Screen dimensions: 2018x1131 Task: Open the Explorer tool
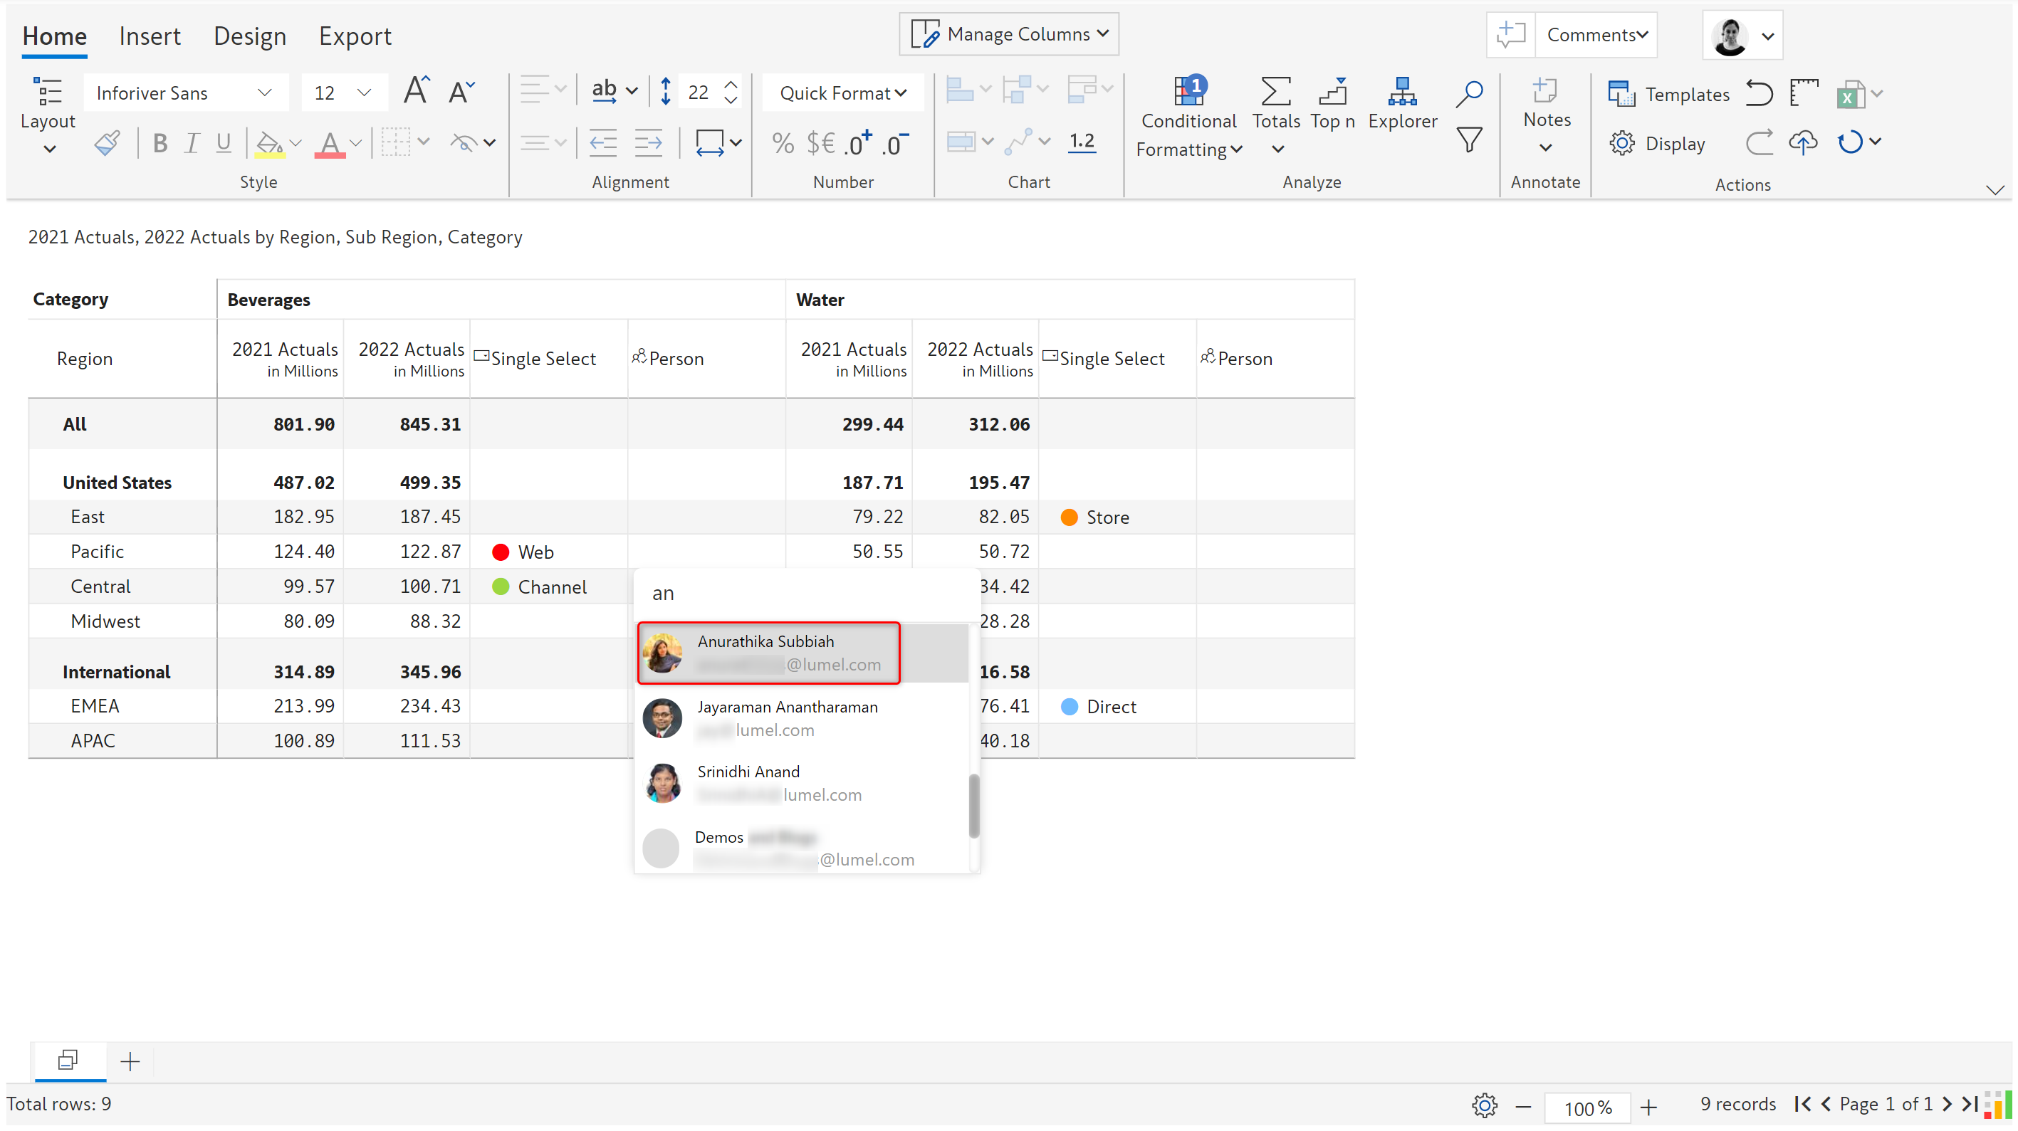pos(1401,103)
